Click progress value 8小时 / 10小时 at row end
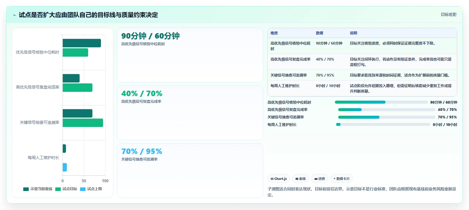The image size is (469, 210). [x=445, y=124]
